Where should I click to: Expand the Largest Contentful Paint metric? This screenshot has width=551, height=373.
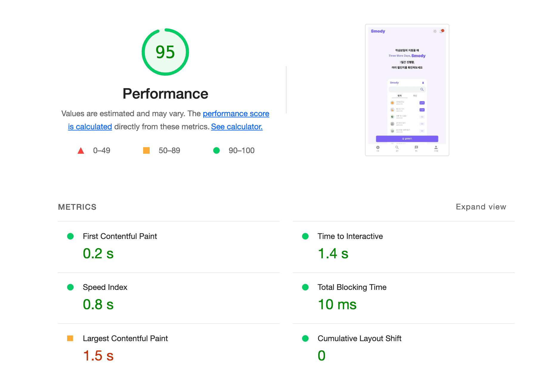(125, 338)
